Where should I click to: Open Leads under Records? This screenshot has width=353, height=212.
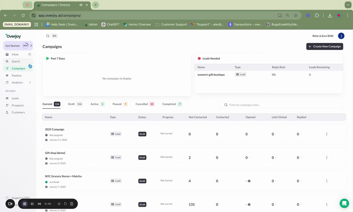coord(18,98)
